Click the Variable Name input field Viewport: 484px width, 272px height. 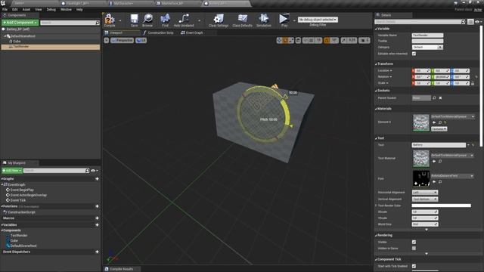[427, 36]
